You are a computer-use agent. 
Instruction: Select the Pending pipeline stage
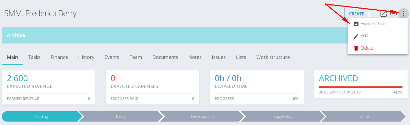tap(41, 116)
